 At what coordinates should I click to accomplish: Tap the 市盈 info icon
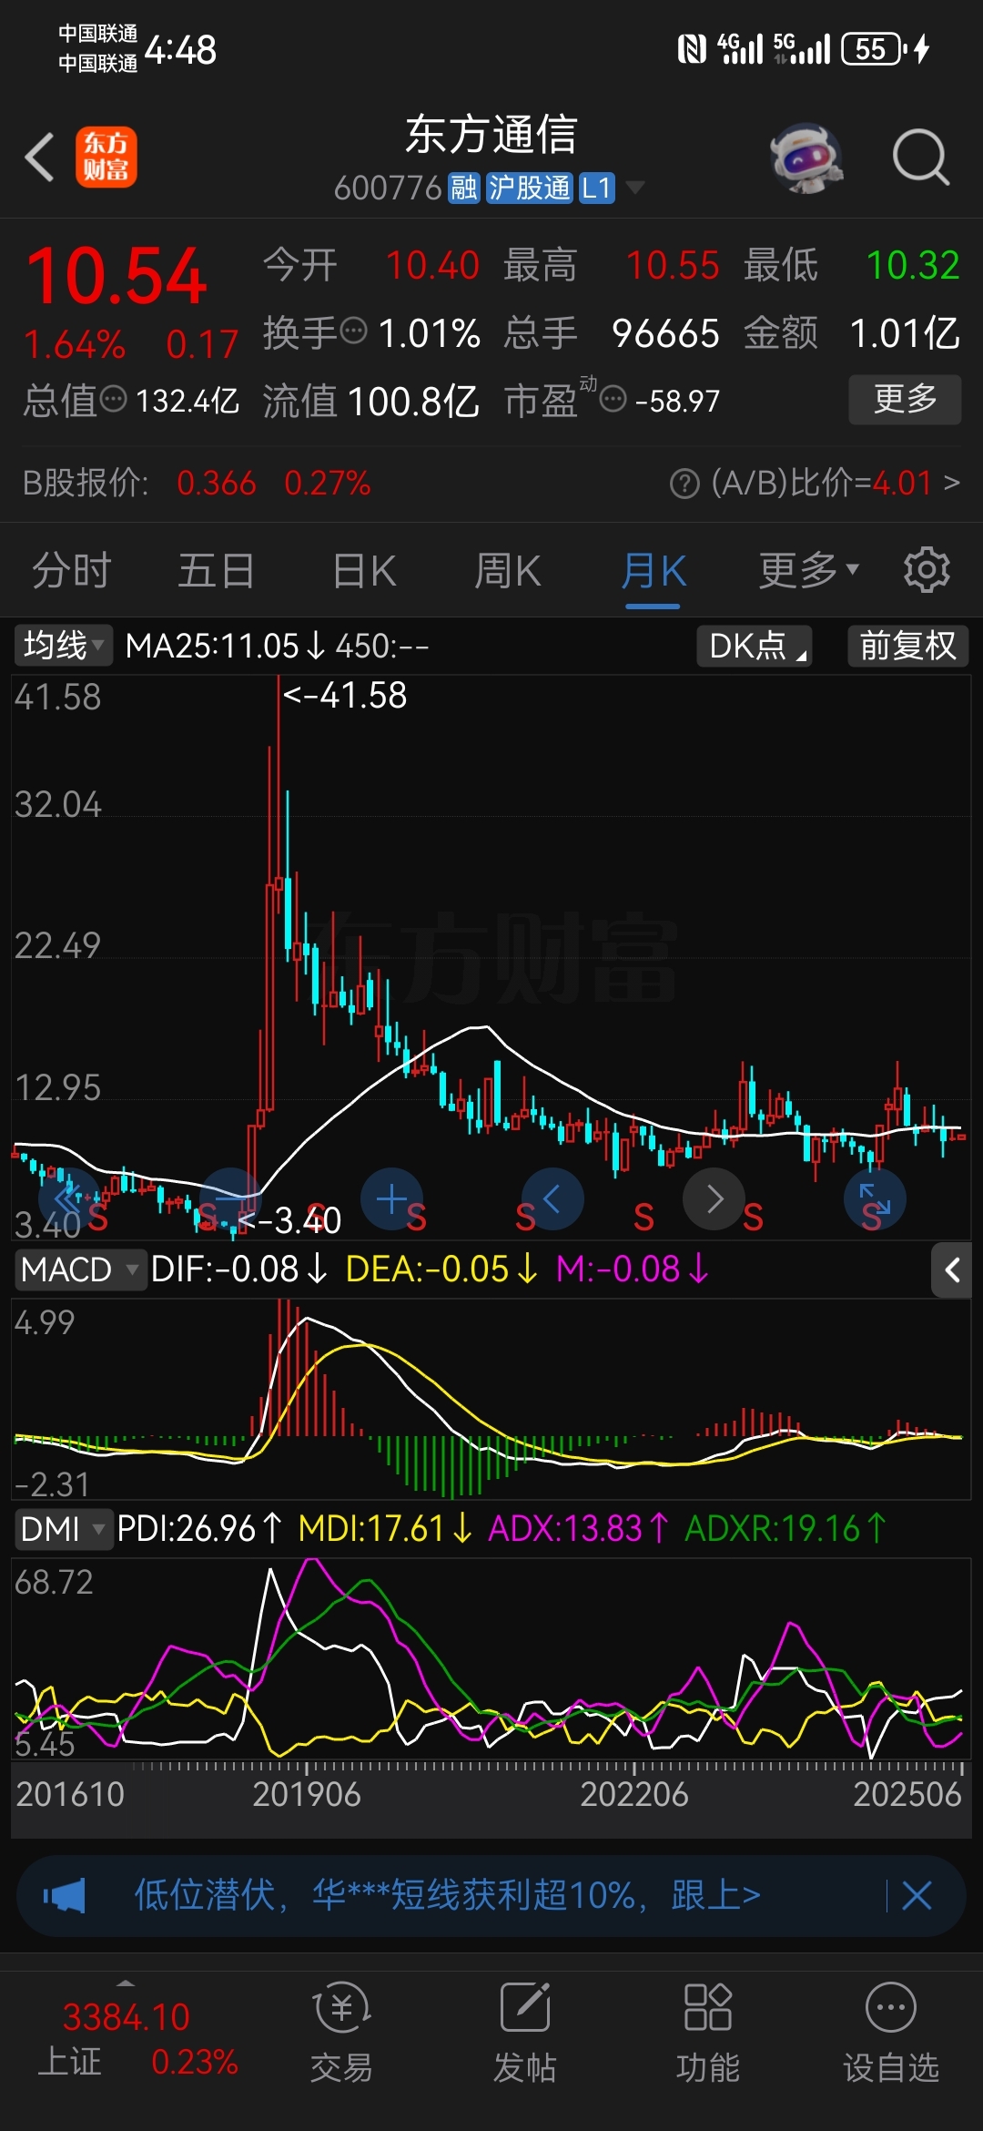point(613,398)
